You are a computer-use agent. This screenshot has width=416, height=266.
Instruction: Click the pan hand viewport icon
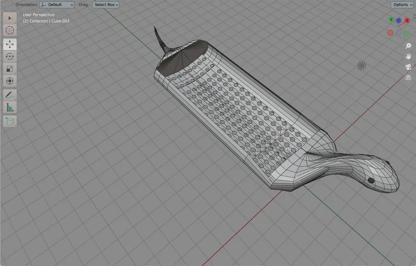408,57
